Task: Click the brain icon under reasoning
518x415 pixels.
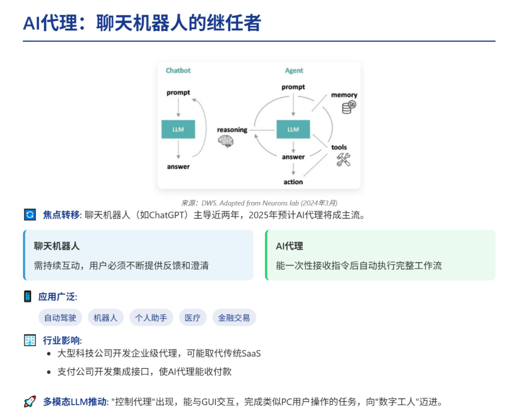Action: (225, 142)
